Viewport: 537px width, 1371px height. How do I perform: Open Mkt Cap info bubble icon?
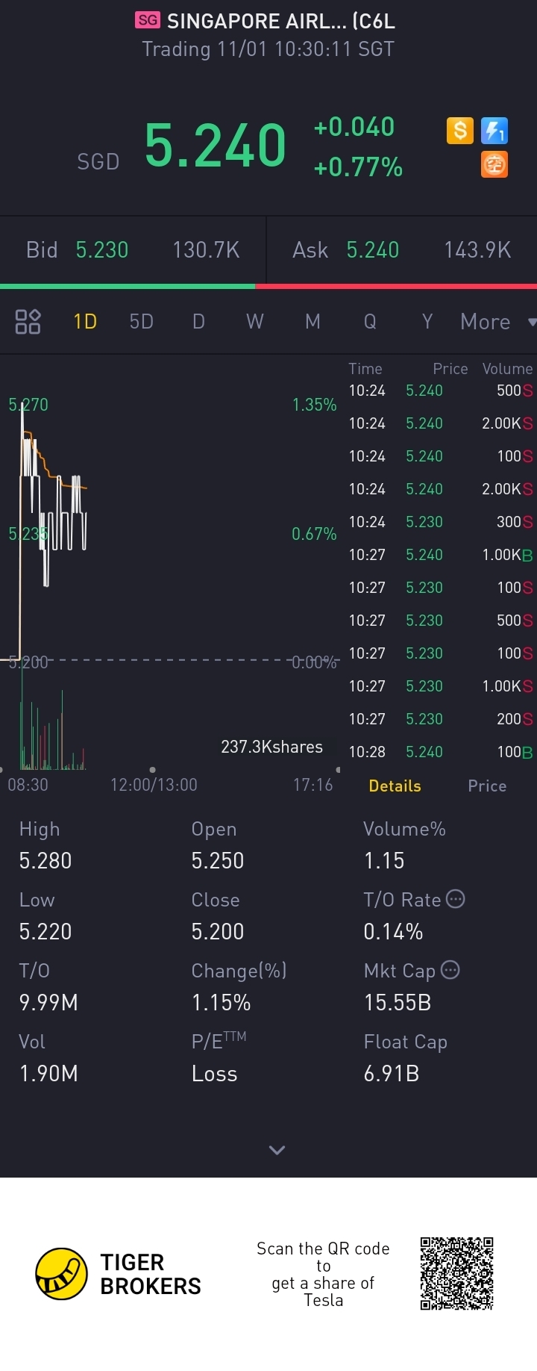450,970
